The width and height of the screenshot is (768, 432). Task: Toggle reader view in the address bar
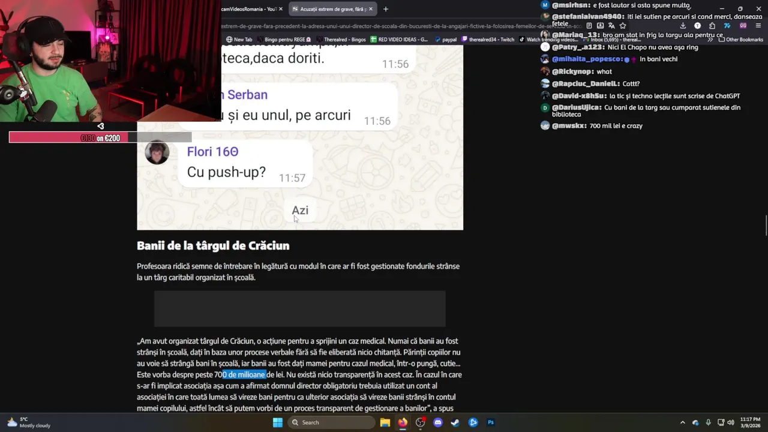coord(589,26)
